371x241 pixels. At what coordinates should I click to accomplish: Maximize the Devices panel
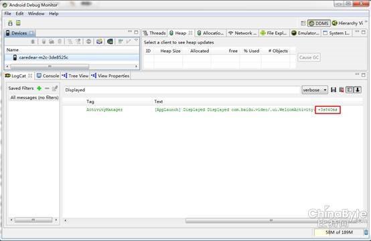tap(136, 32)
